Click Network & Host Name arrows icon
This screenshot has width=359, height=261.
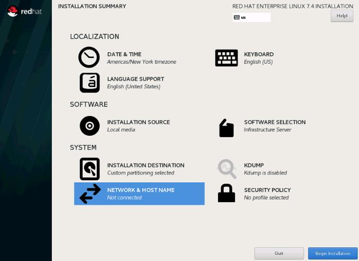pyautogui.click(x=90, y=193)
